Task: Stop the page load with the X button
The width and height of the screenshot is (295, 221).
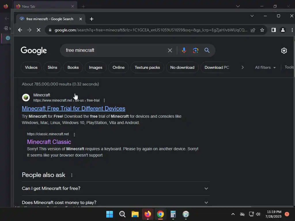Action: click(39, 30)
